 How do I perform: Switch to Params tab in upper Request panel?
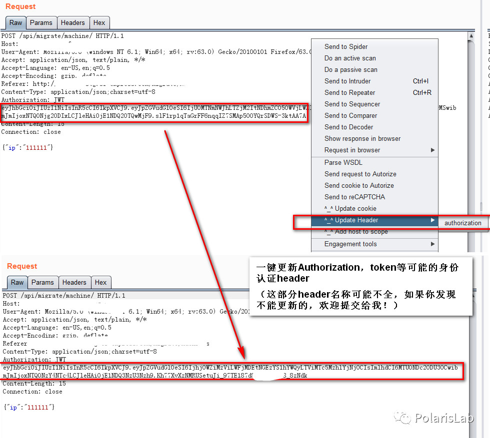click(41, 23)
